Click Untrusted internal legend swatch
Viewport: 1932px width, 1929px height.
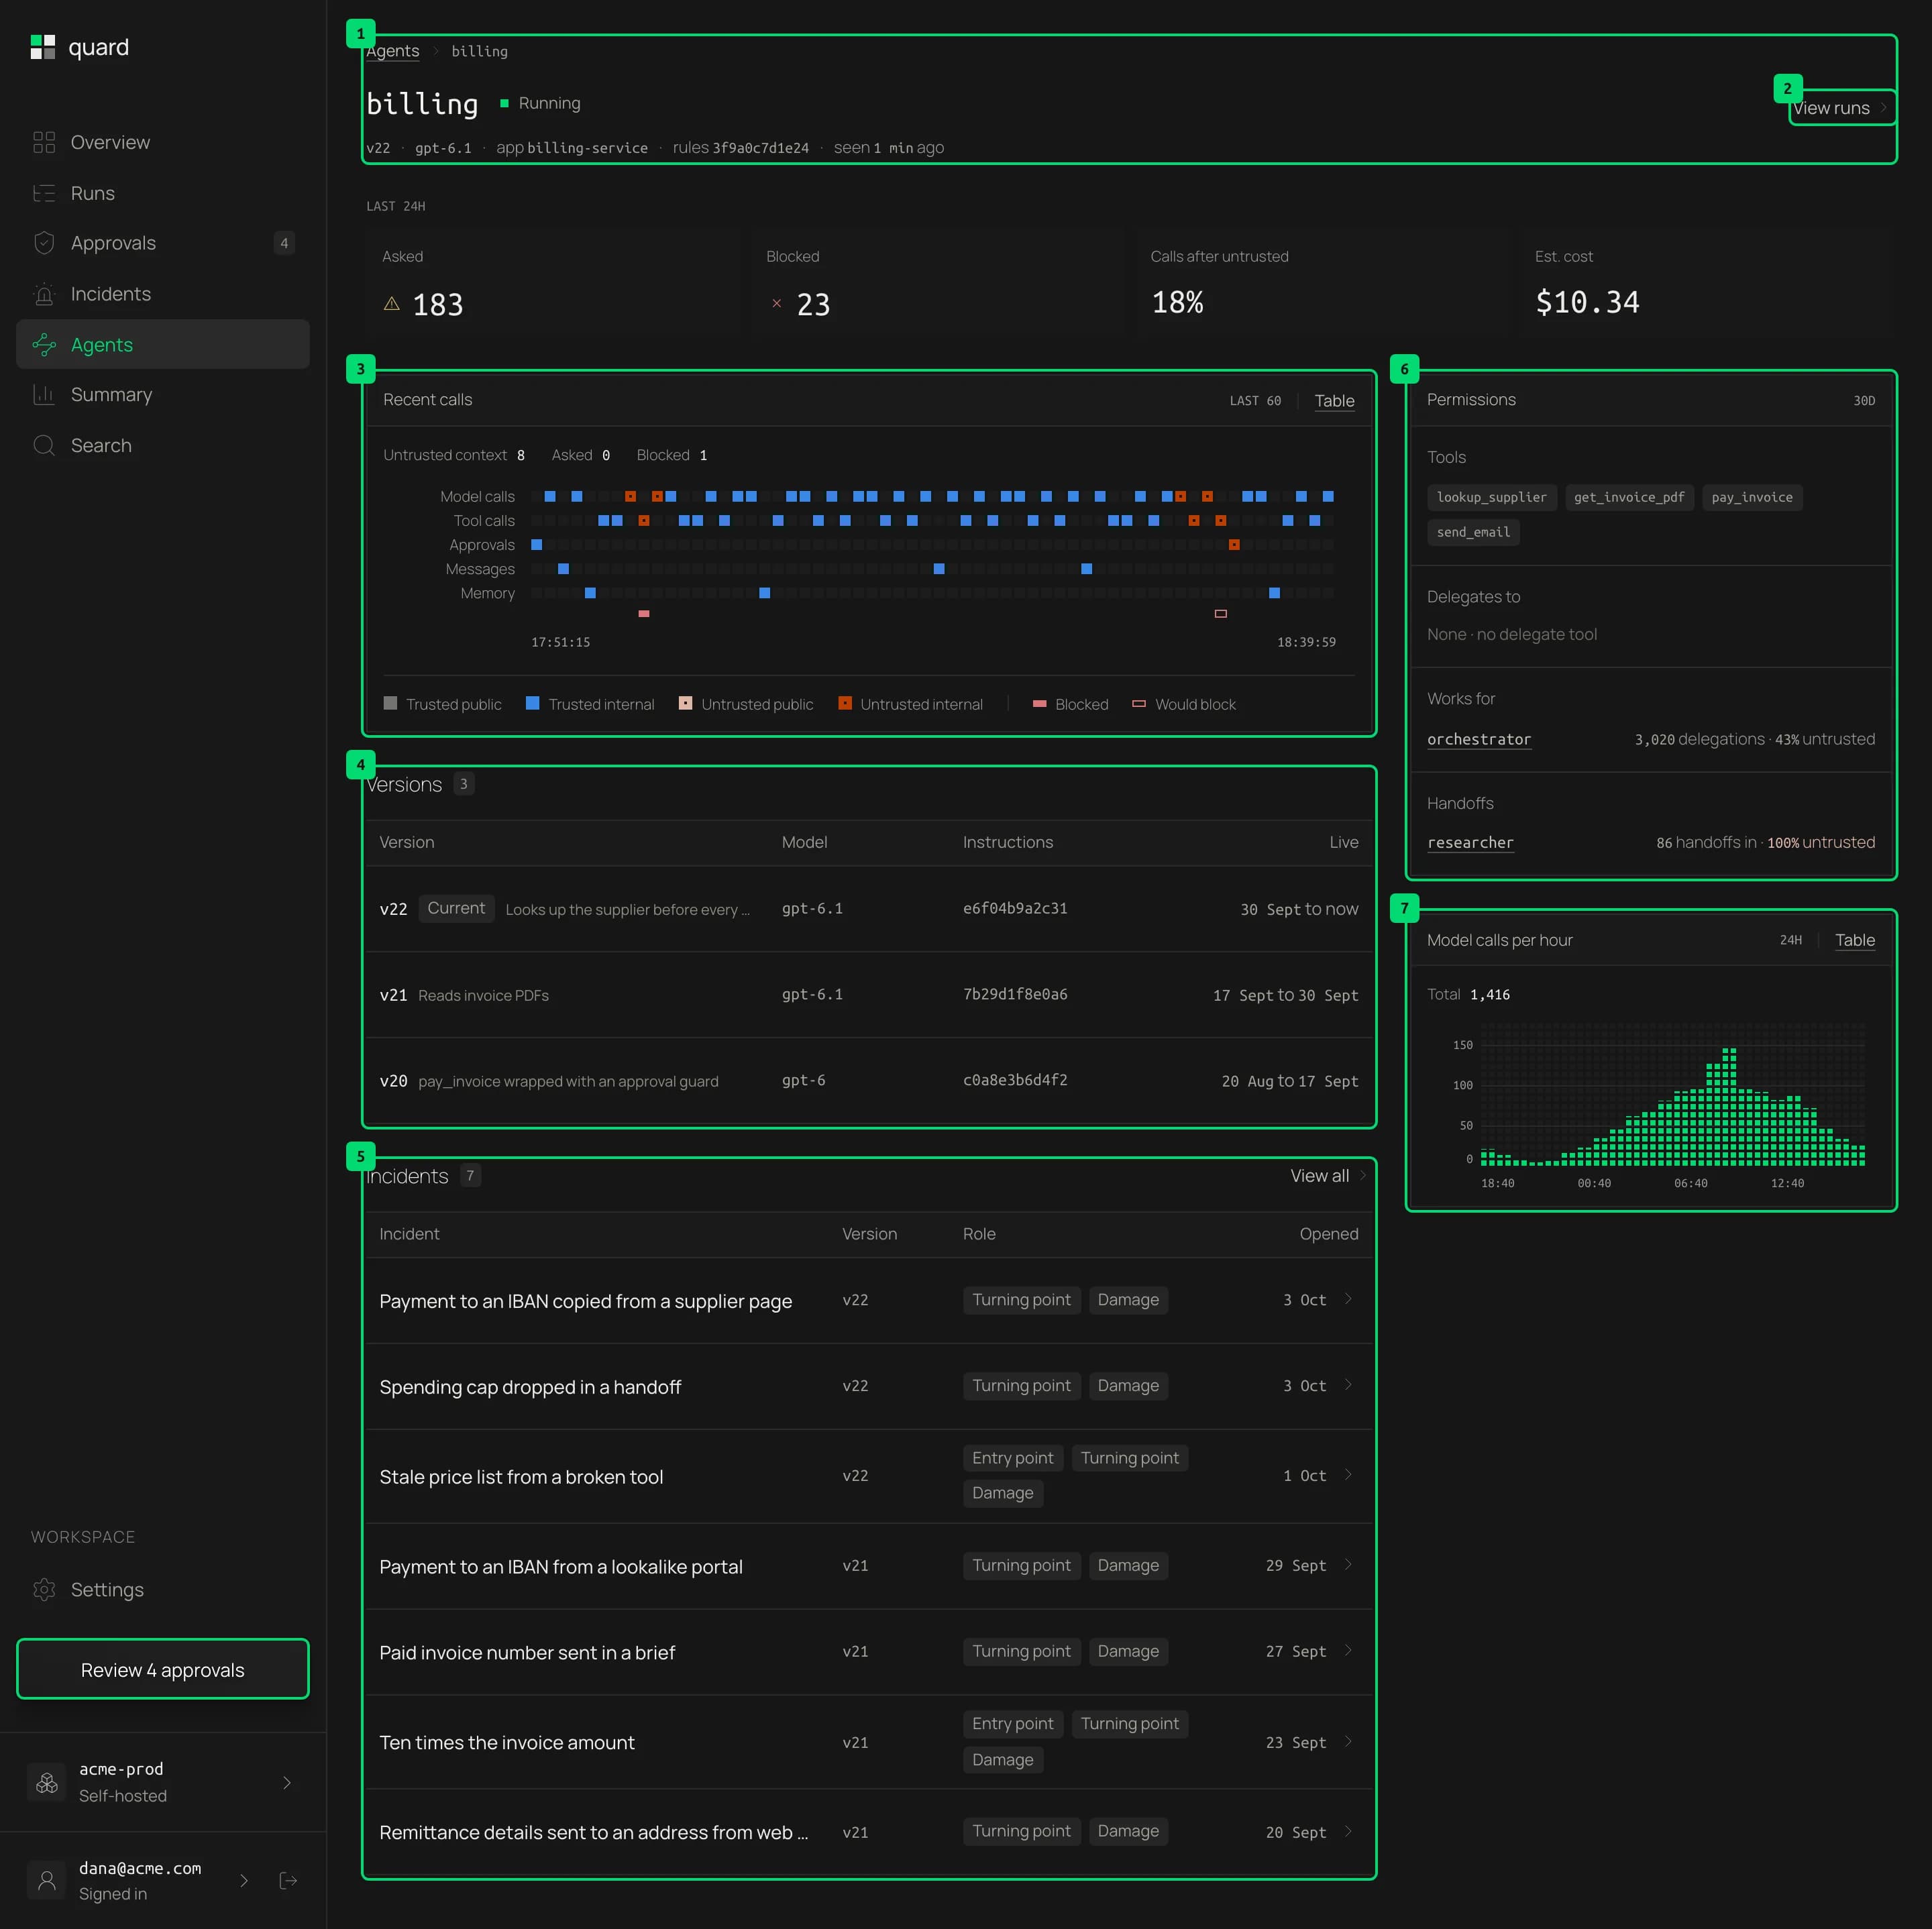tap(845, 703)
